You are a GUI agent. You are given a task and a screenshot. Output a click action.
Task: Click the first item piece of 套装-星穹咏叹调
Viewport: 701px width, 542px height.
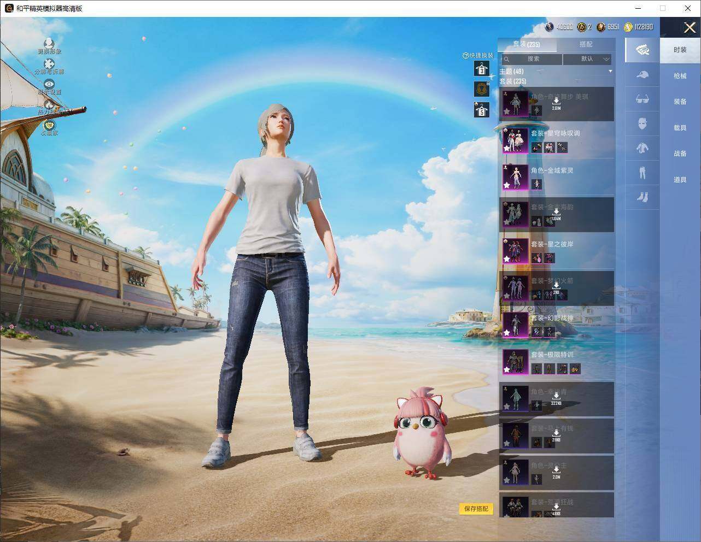click(x=537, y=148)
